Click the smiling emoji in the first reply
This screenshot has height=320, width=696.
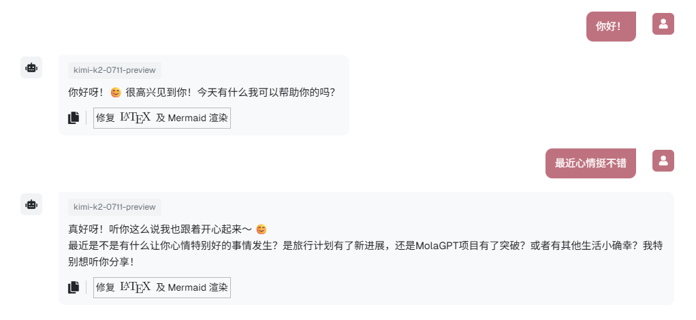116,93
